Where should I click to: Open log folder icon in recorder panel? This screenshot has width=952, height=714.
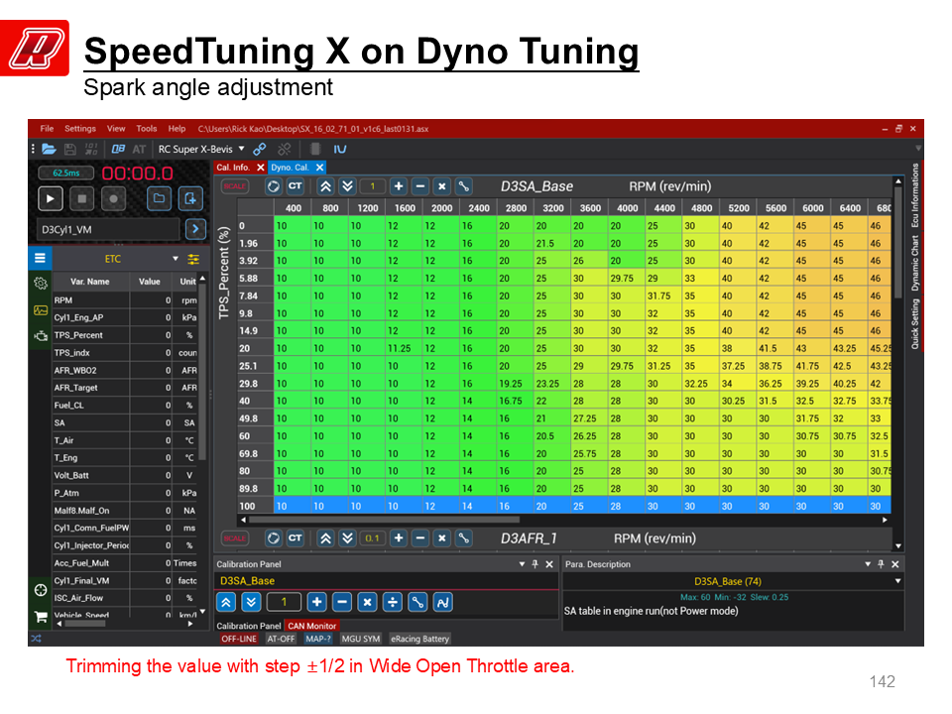(x=159, y=198)
